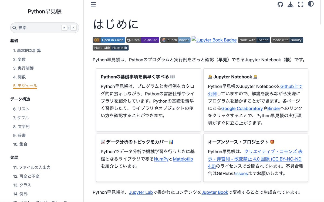The image size is (324, 202).
Task: Click the download page icon
Action: click(x=290, y=4)
